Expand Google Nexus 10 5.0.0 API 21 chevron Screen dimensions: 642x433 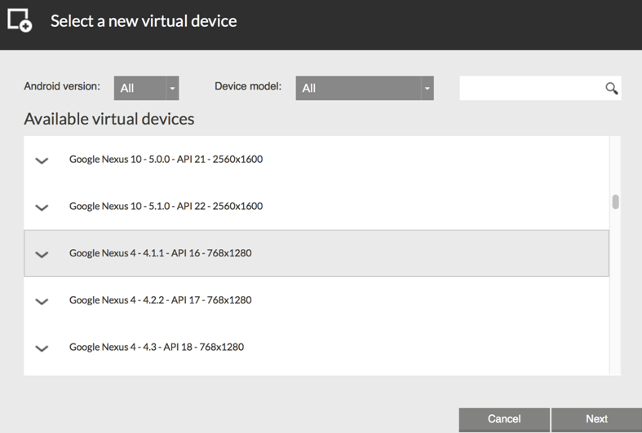click(42, 160)
